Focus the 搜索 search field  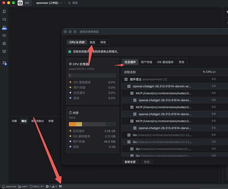[75, 3]
